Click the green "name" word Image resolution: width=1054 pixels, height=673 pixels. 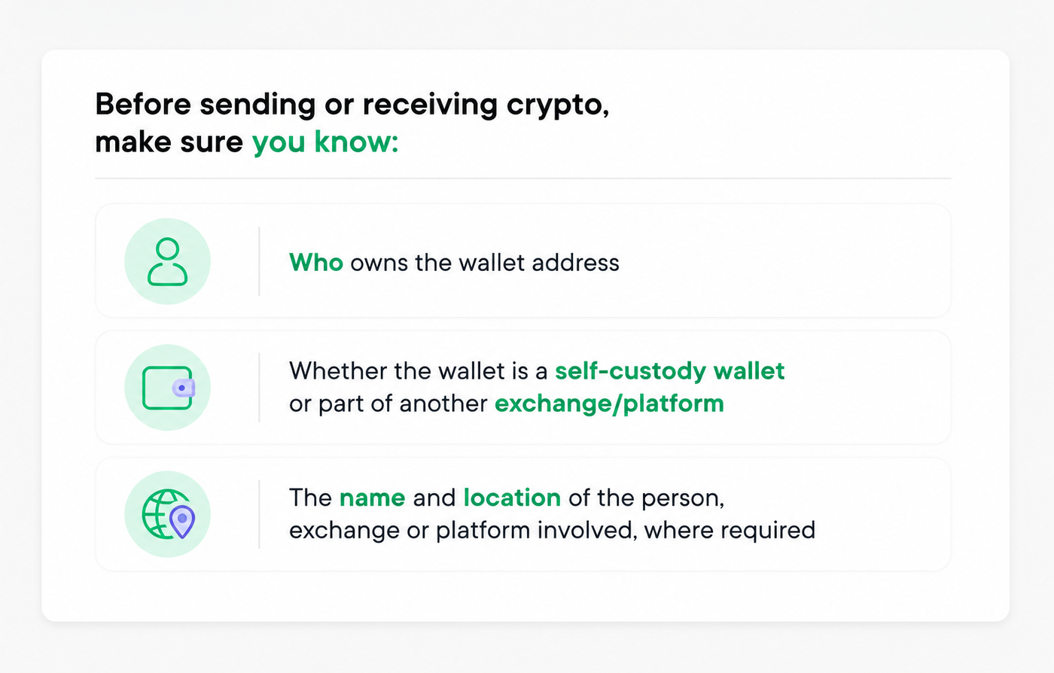coord(372,498)
